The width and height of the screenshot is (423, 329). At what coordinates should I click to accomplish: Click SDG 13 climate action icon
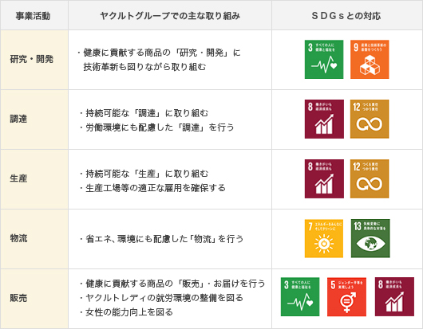370,238
